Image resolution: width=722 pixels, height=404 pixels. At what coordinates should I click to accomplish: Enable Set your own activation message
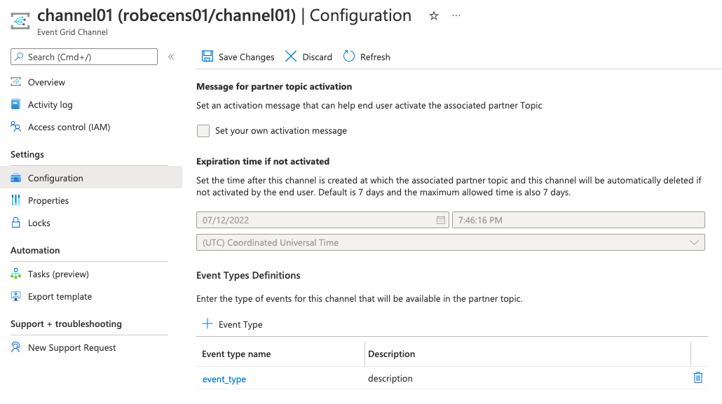203,131
